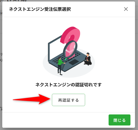Screen dimensions: 138x130
Task: Click the red arrow annotation
Action: point(31,99)
